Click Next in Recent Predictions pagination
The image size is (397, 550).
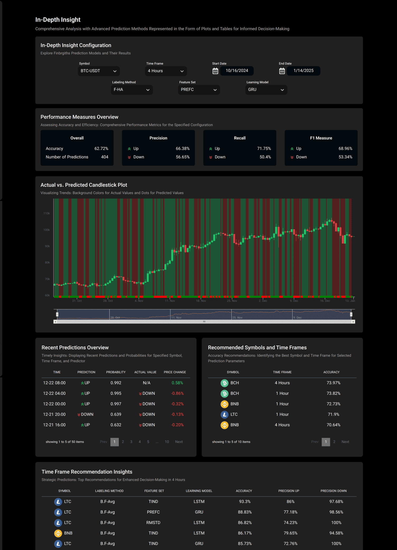click(179, 442)
